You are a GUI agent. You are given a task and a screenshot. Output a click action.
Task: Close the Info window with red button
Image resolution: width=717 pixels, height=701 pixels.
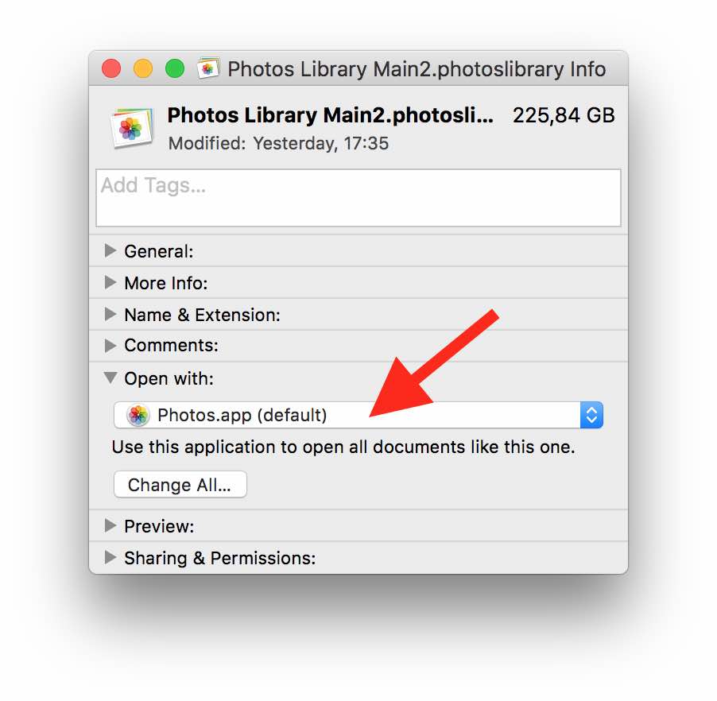click(111, 69)
